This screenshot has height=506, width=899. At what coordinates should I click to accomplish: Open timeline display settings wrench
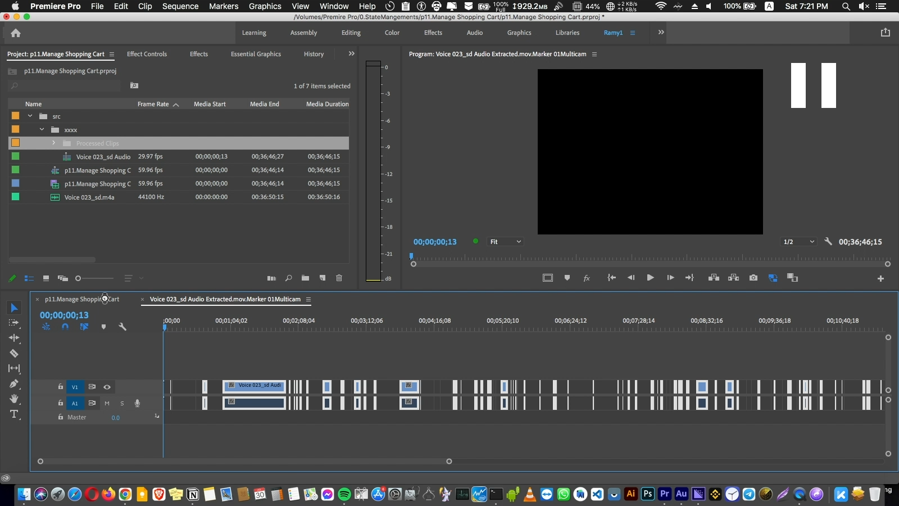(122, 327)
